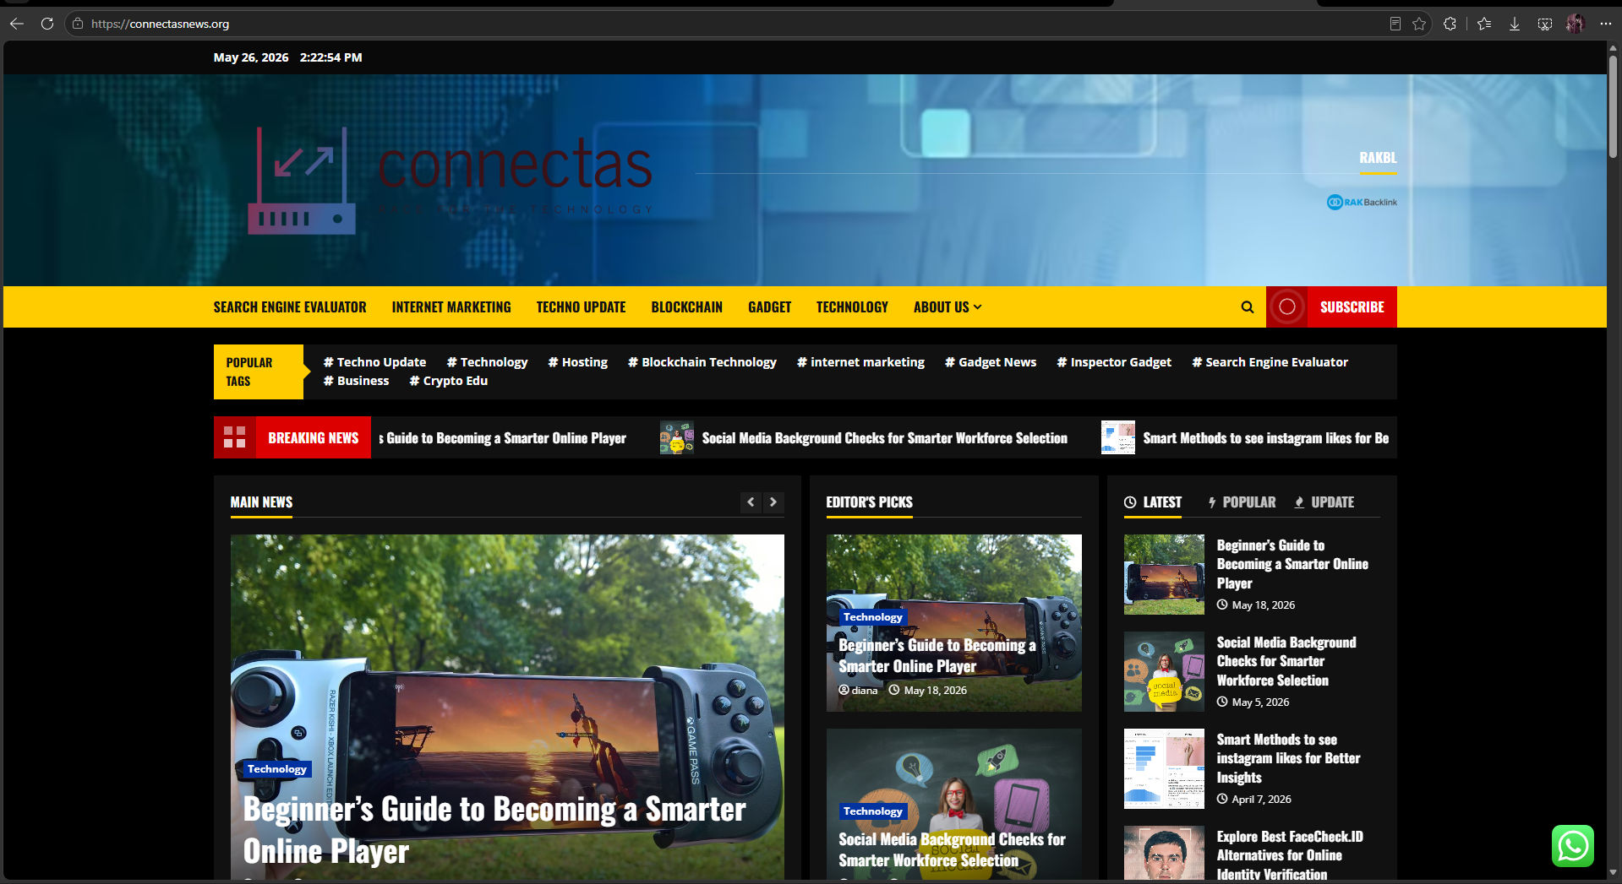The width and height of the screenshot is (1622, 884).
Task: Open Gadget menu item
Action: [770, 307]
